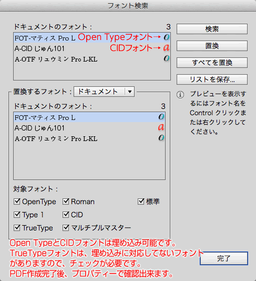Select A-OTF リュウミン Pro L-KL in top list
This screenshot has height=281, width=256.
92,59
